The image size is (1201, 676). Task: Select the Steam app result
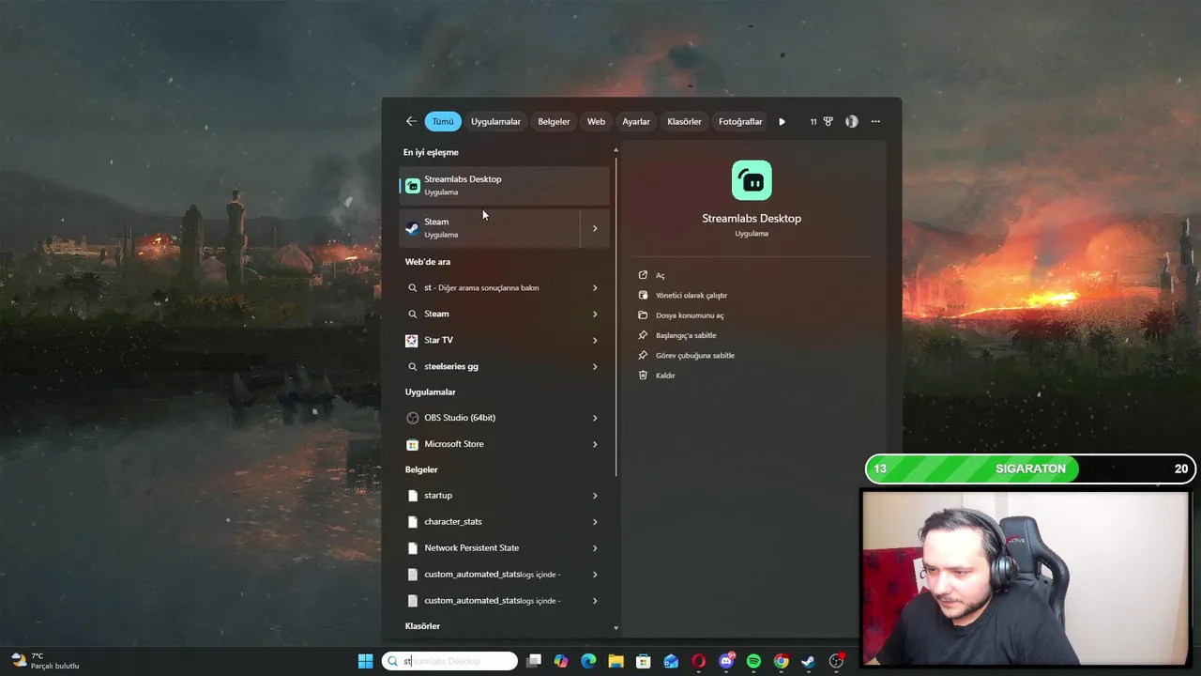(488, 228)
